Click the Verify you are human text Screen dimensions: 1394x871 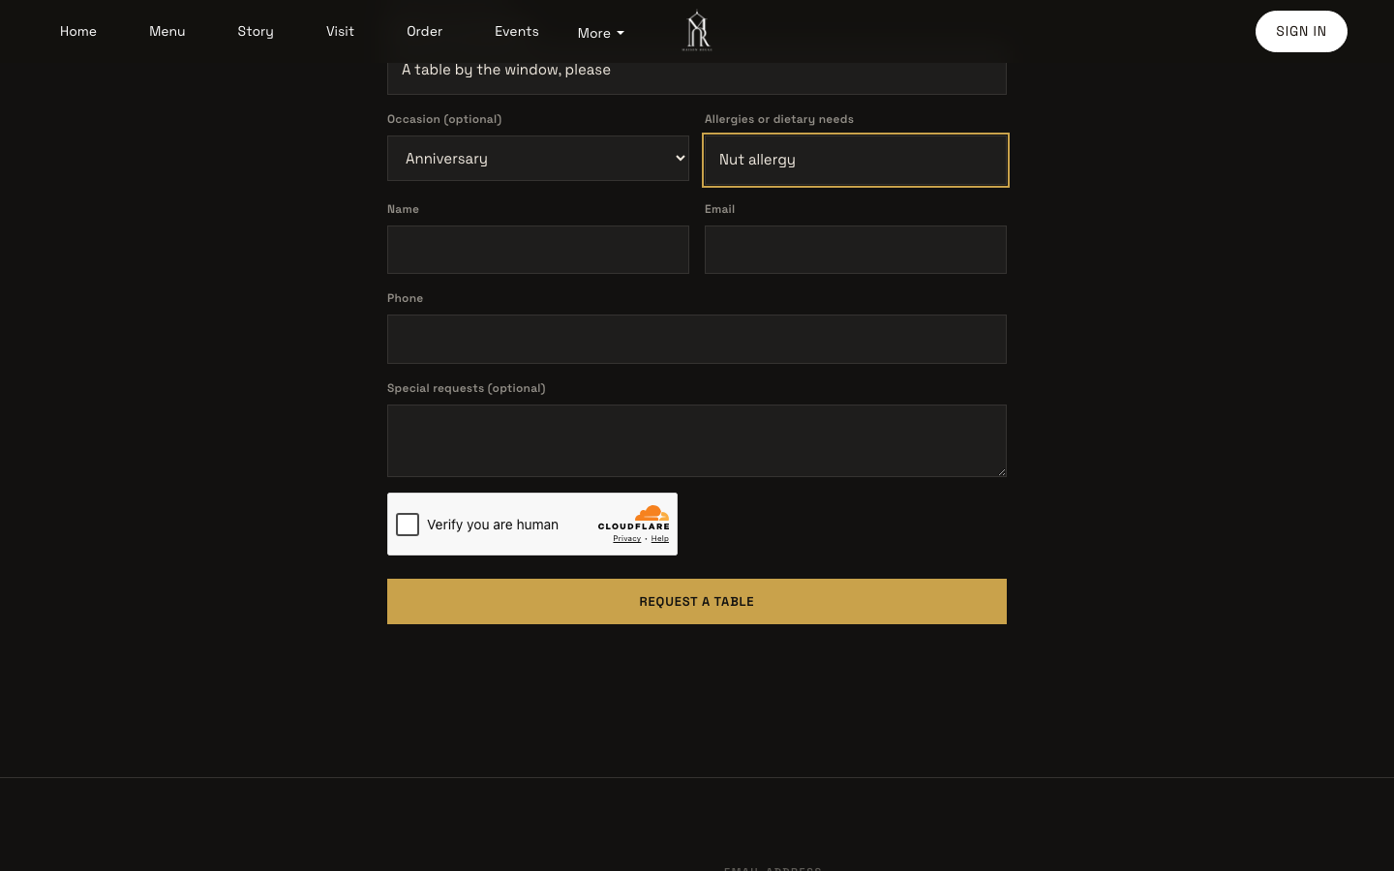coord(493,525)
